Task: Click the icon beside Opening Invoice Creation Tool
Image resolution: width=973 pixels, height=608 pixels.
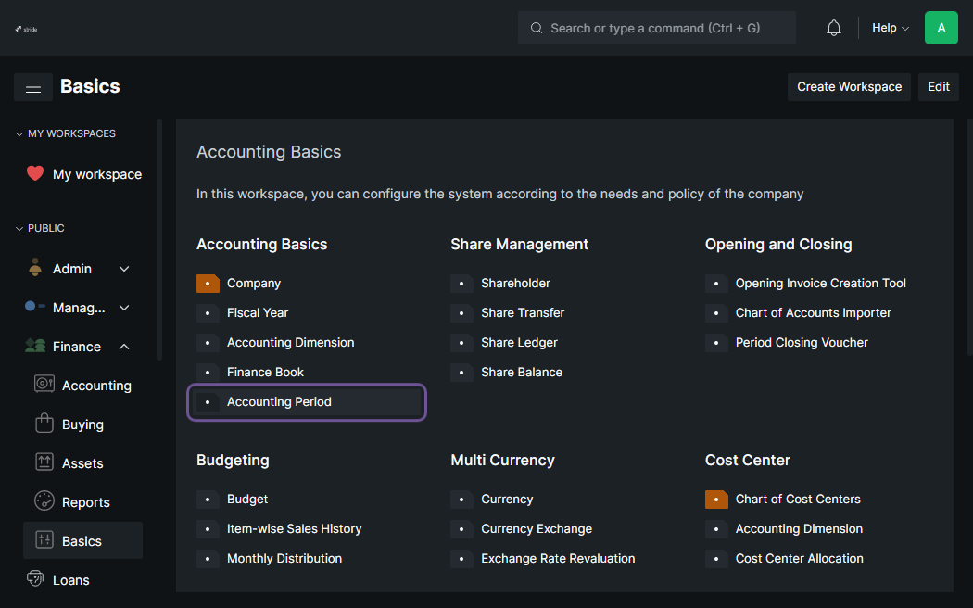Action: [716, 284]
